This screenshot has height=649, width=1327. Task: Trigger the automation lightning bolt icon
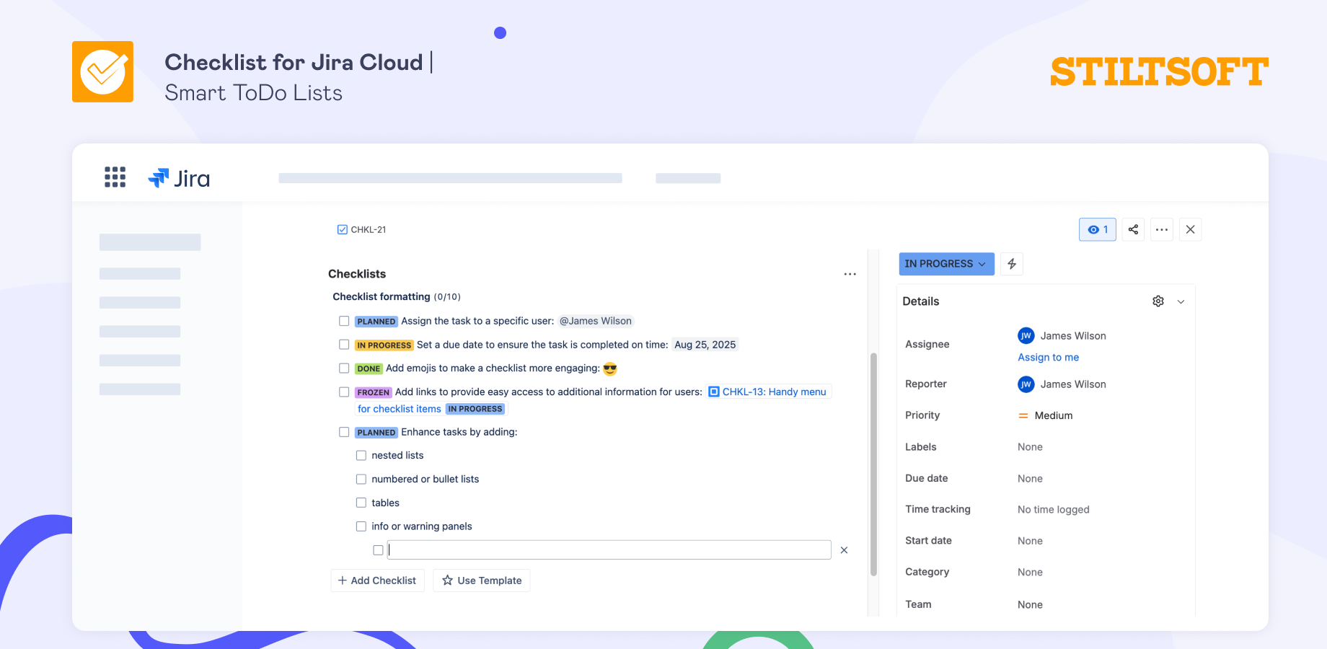click(x=1011, y=264)
